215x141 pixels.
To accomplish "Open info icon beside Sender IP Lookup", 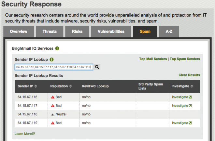I will coord(51,60).
